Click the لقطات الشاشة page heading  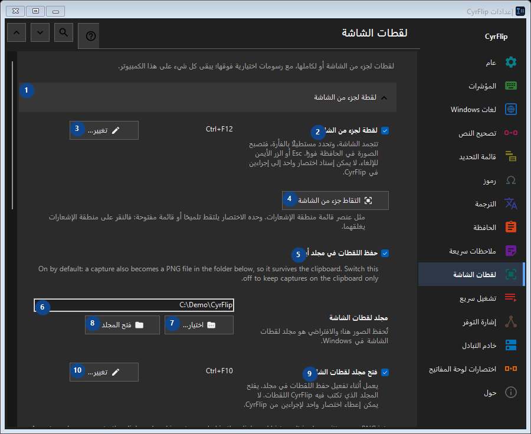pyautogui.click(x=374, y=33)
